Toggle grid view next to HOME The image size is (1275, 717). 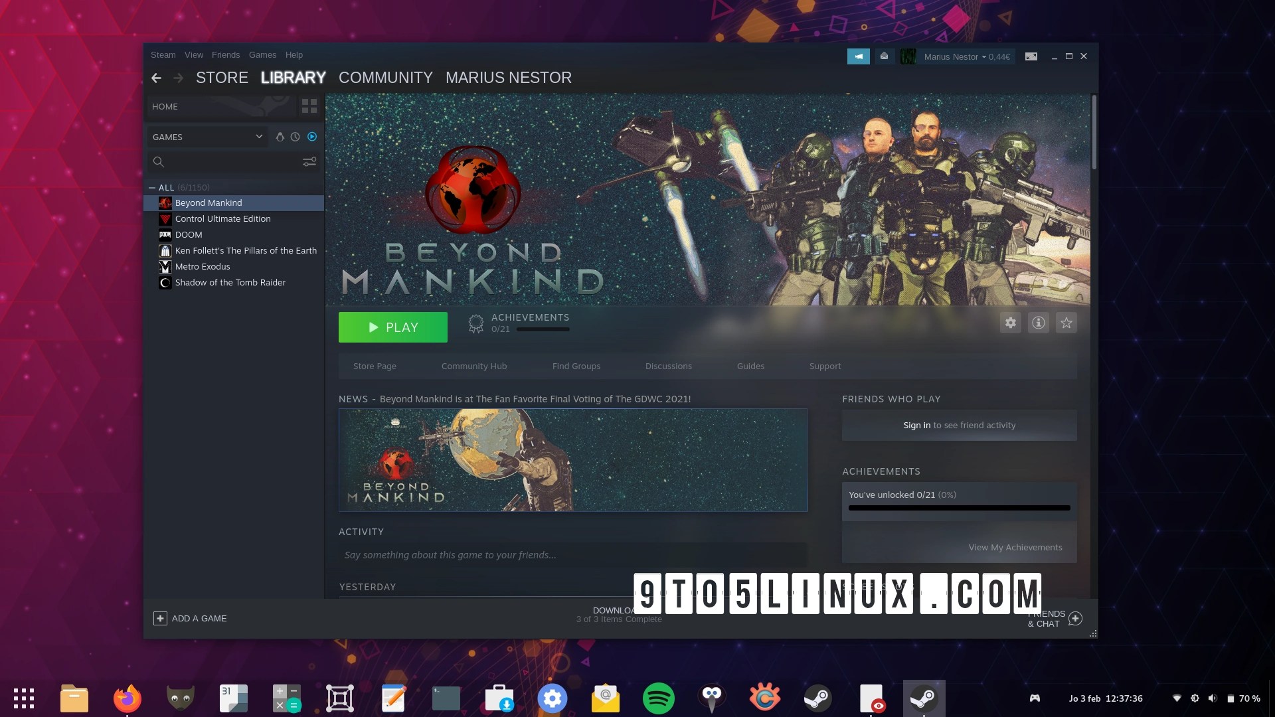tap(308, 106)
